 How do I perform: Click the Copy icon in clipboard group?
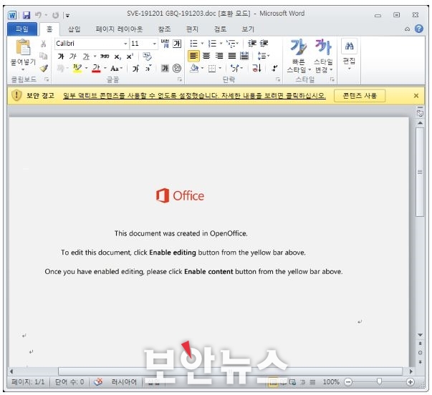pos(44,56)
